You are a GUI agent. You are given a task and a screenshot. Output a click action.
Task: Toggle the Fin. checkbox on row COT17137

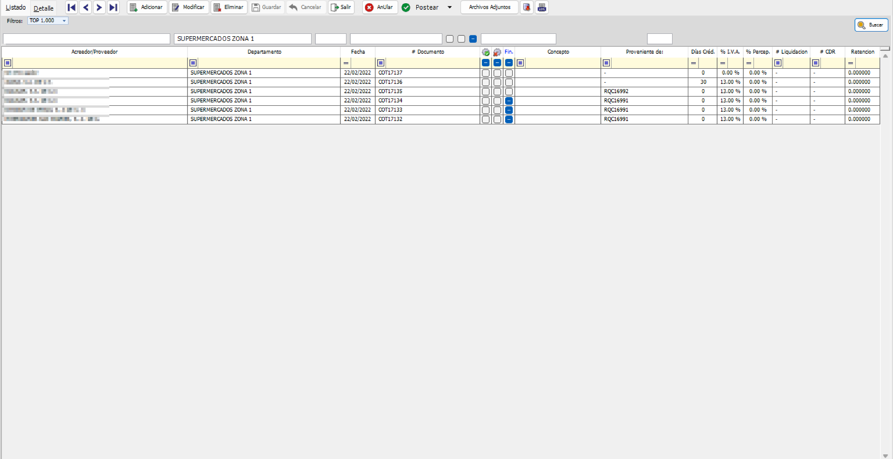(x=509, y=73)
